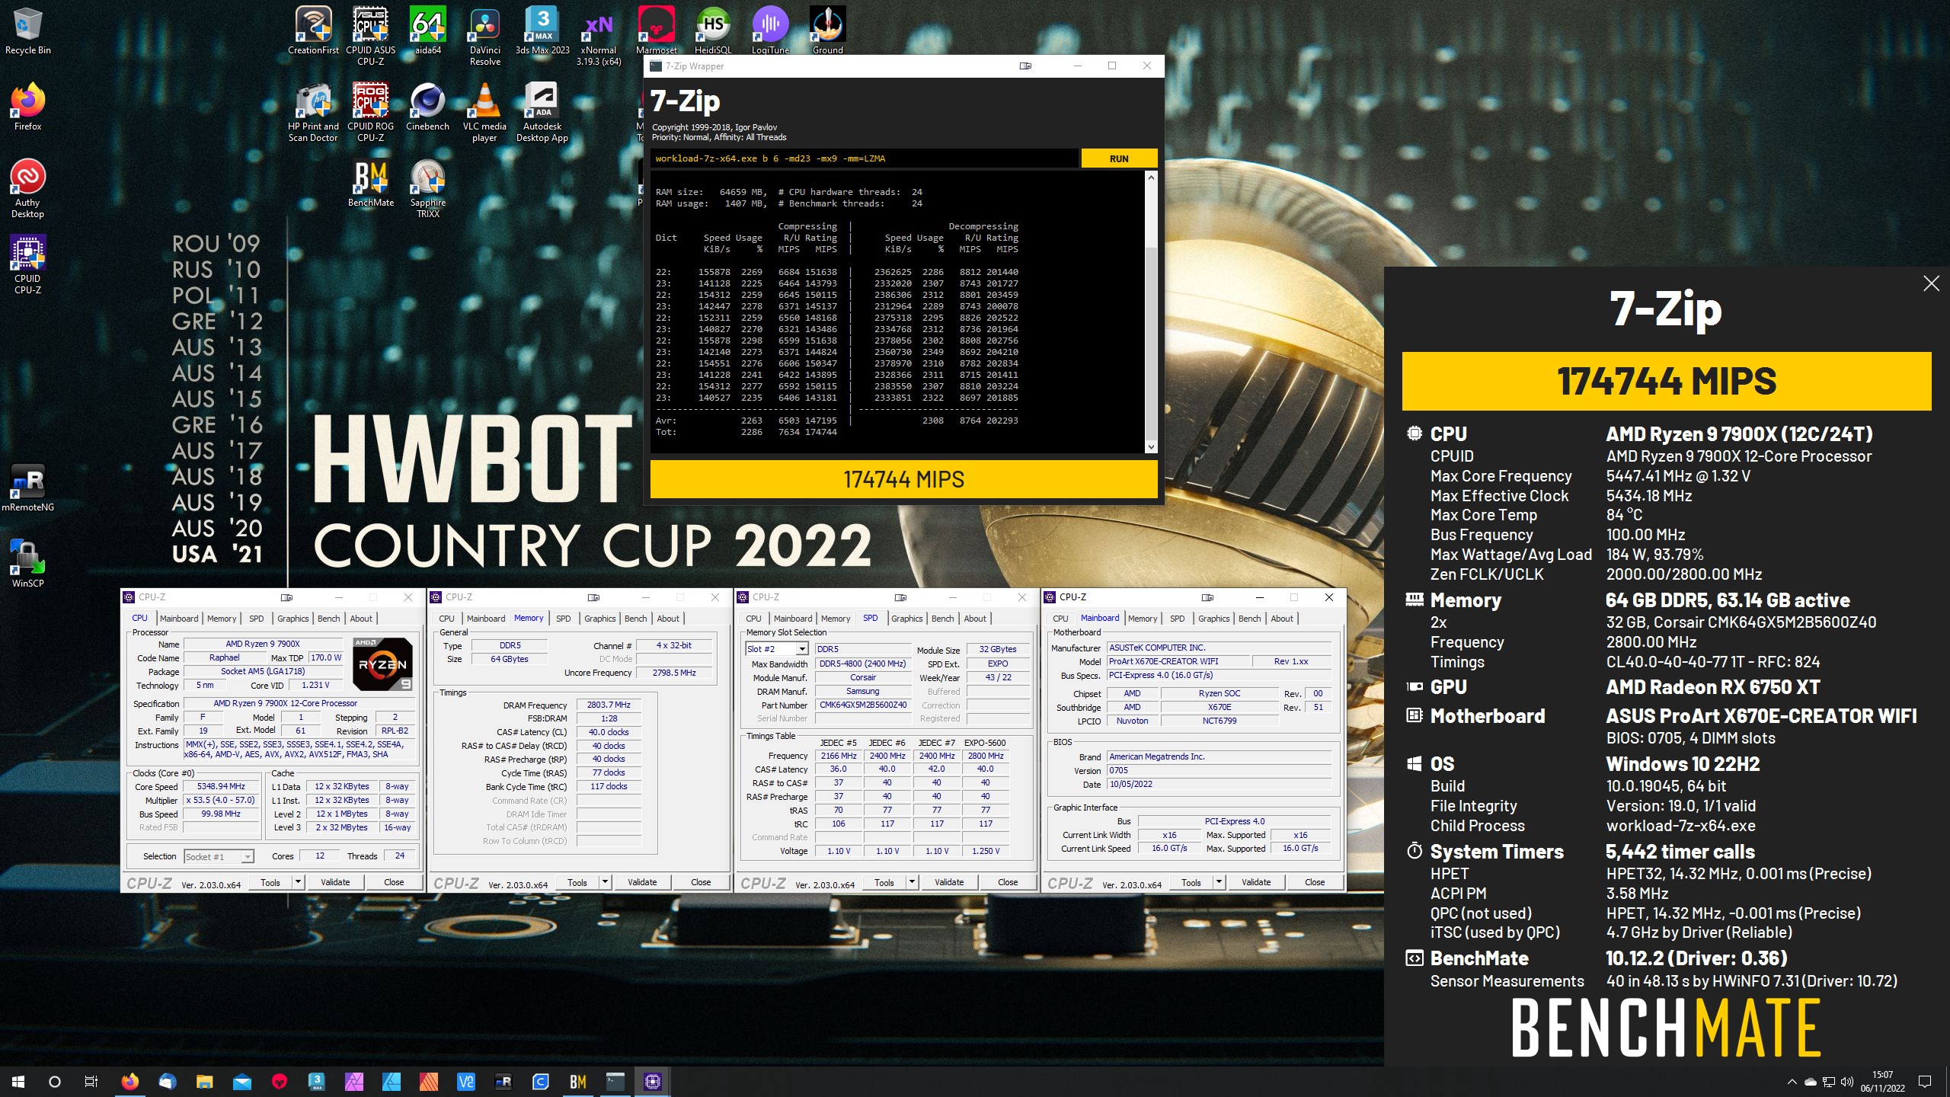The image size is (1950, 1097).
Task: Switch to Bench tab in CPU-Z CPU window
Action: coord(329,619)
